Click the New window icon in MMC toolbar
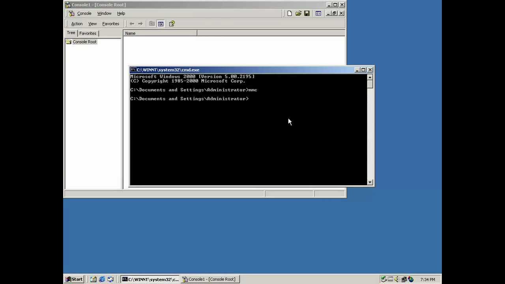 click(318, 13)
